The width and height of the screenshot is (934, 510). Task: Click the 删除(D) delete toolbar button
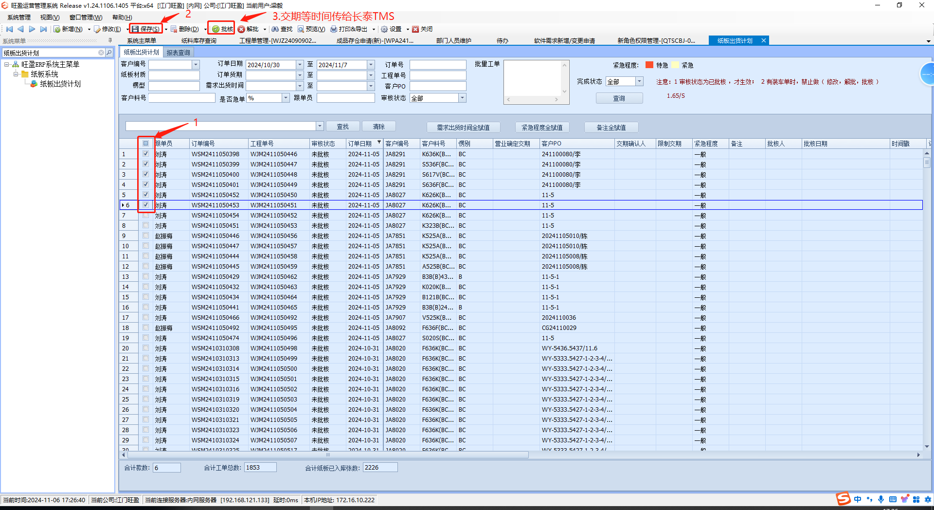point(184,29)
